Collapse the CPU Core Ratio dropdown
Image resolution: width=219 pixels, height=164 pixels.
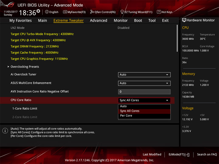point(144,100)
